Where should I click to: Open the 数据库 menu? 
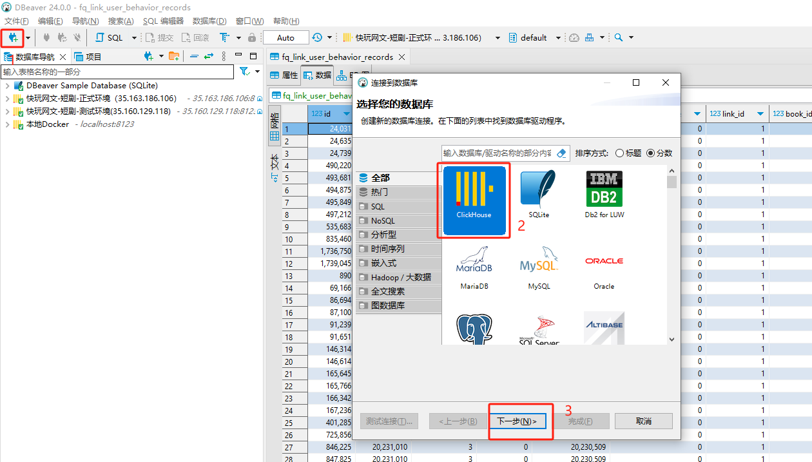point(209,21)
